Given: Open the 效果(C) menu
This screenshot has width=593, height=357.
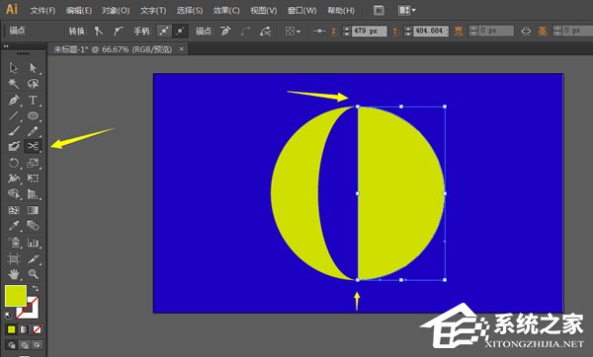Looking at the screenshot, I should [x=226, y=11].
